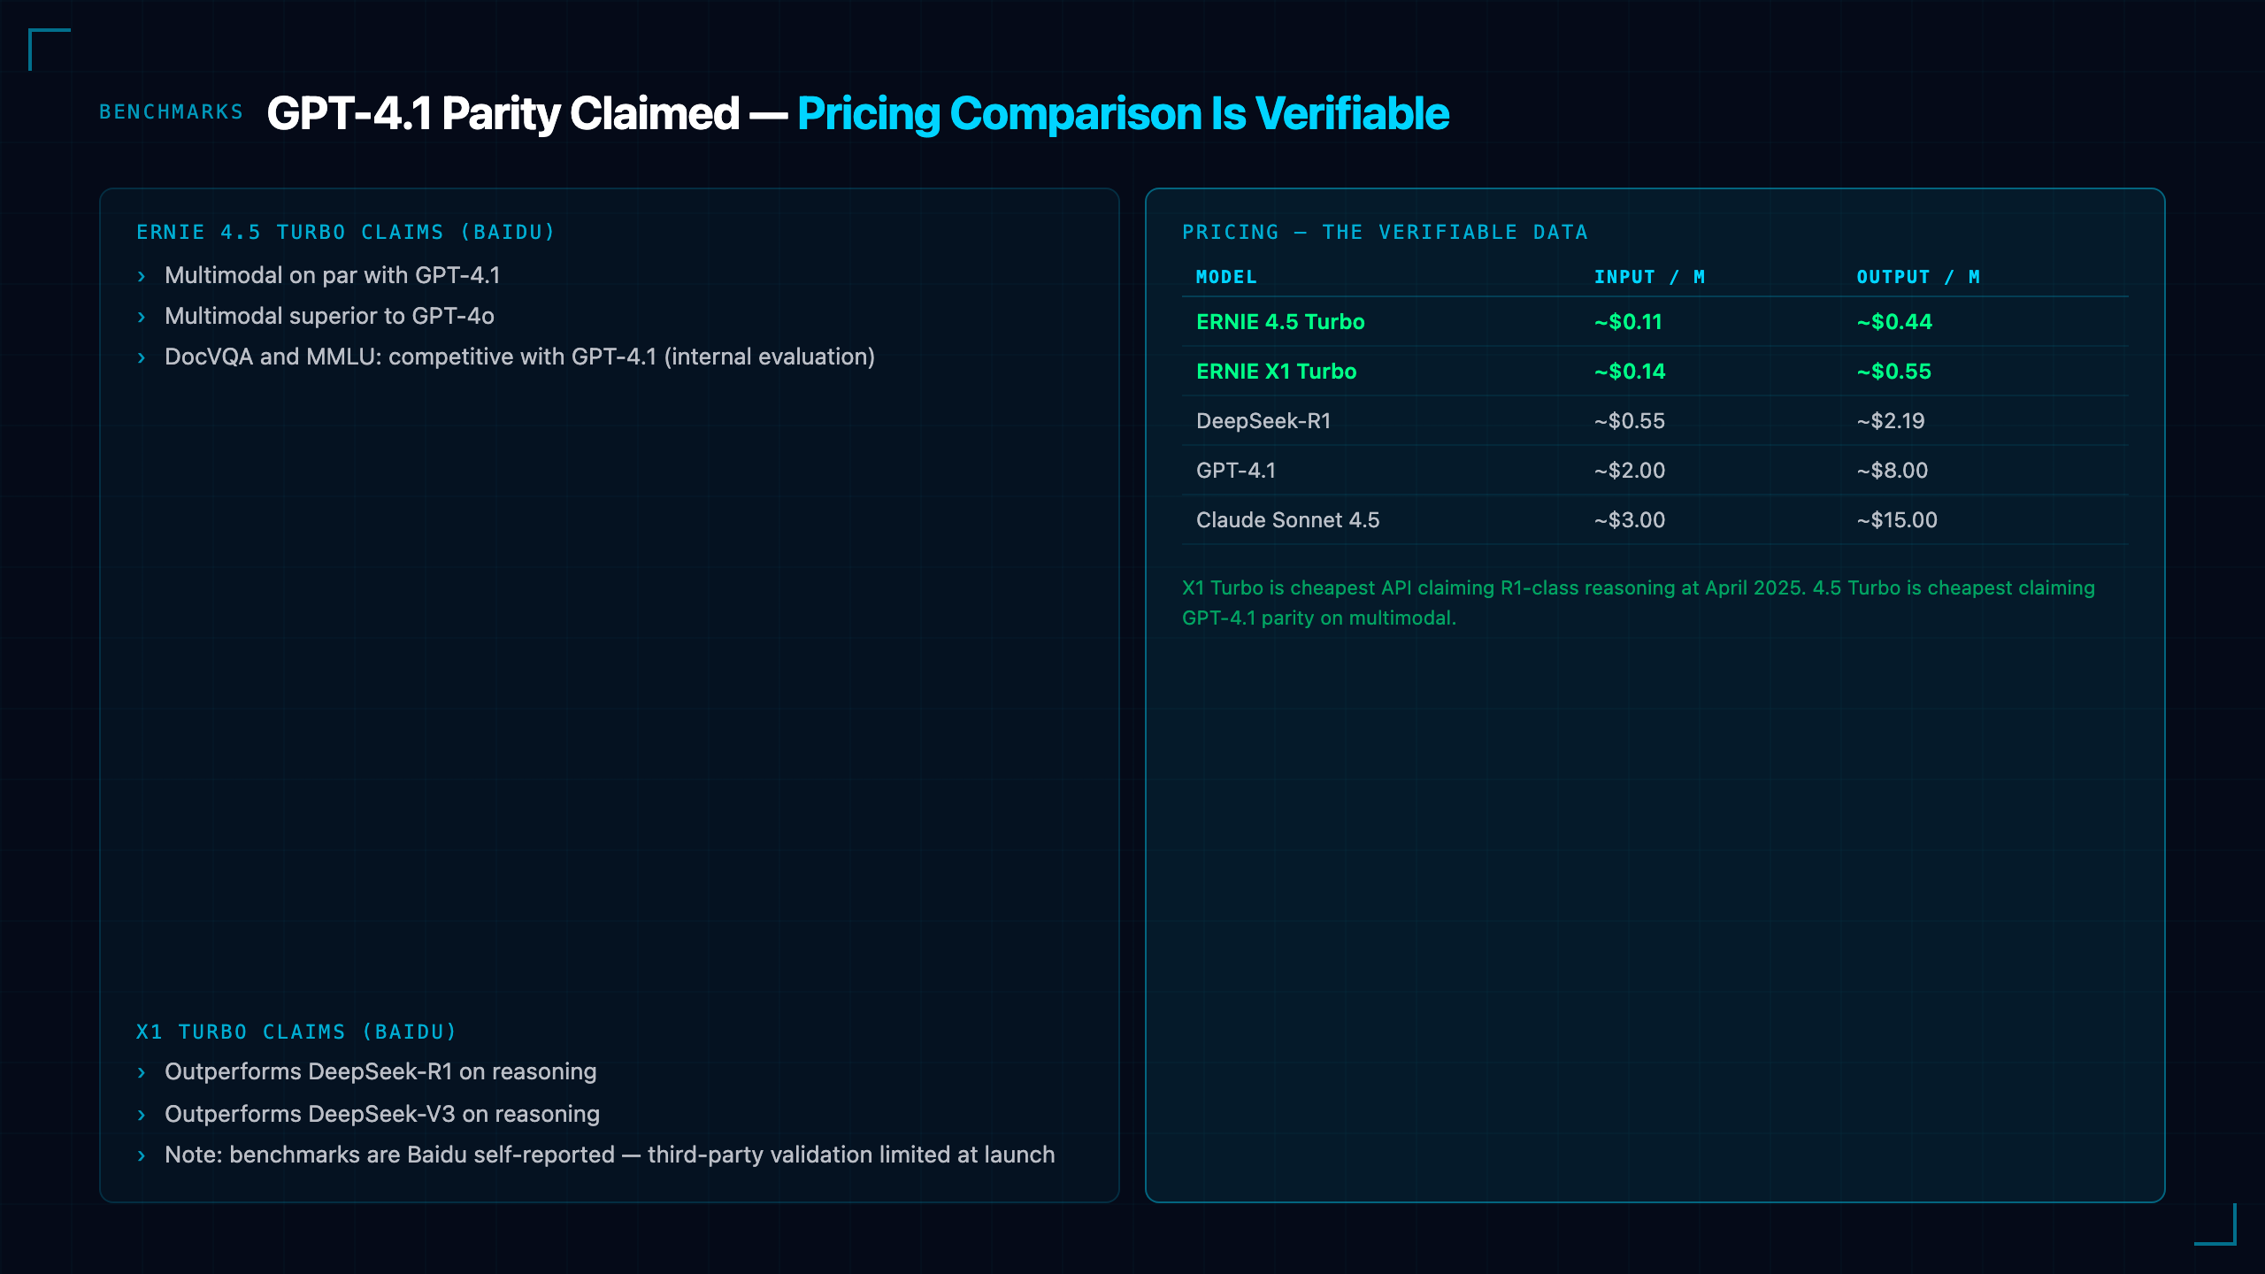The height and width of the screenshot is (1274, 2265).
Task: Click the chevron beside Outperforms DeepSeek-R1 on reasoning
Action: pyautogui.click(x=142, y=1073)
